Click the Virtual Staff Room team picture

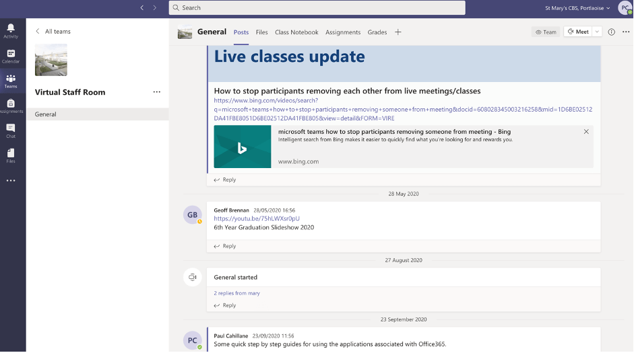point(51,60)
